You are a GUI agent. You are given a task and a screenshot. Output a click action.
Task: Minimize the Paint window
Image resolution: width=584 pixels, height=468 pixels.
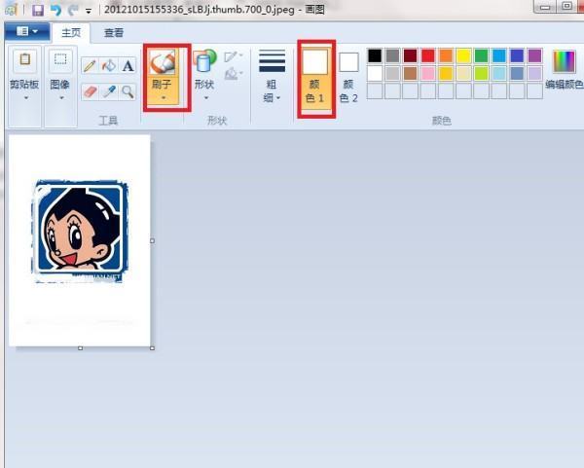click(x=545, y=7)
